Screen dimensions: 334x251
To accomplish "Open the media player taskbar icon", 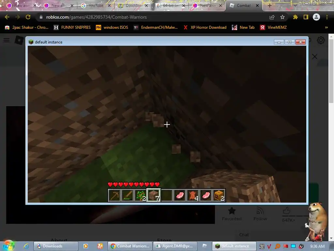I will [x=86, y=246].
